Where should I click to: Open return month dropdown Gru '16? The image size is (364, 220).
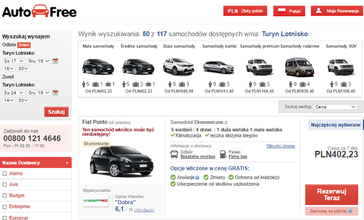39,93
